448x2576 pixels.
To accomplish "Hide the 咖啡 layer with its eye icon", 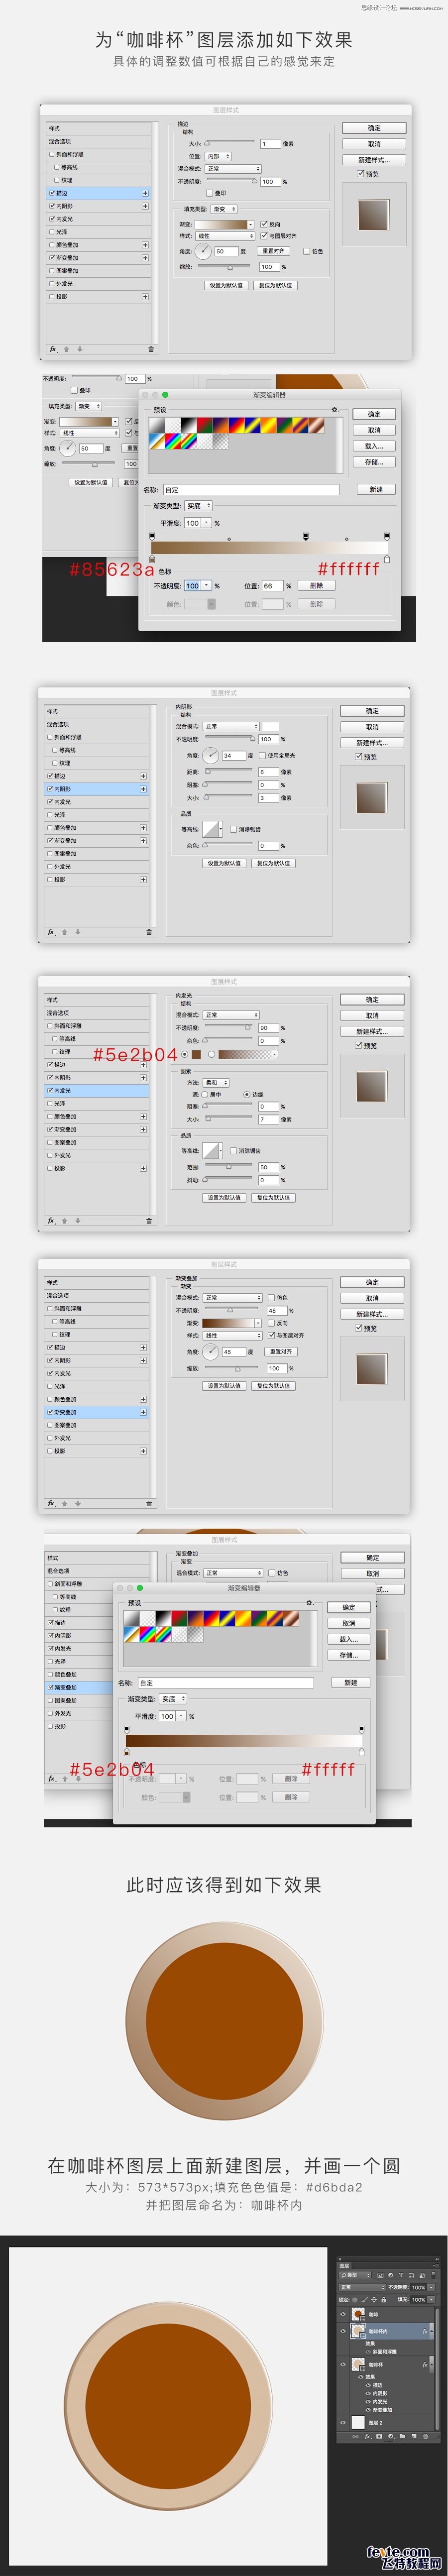I will (x=343, y=2314).
